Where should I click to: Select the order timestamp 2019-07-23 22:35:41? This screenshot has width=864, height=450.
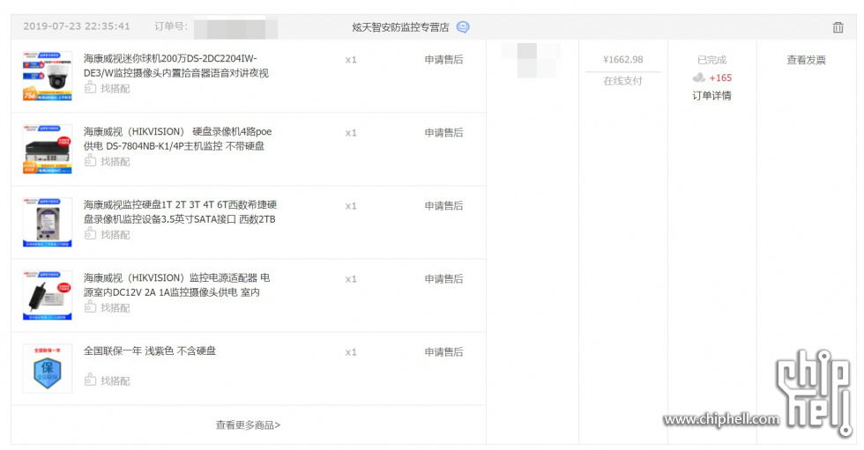pyautogui.click(x=77, y=26)
